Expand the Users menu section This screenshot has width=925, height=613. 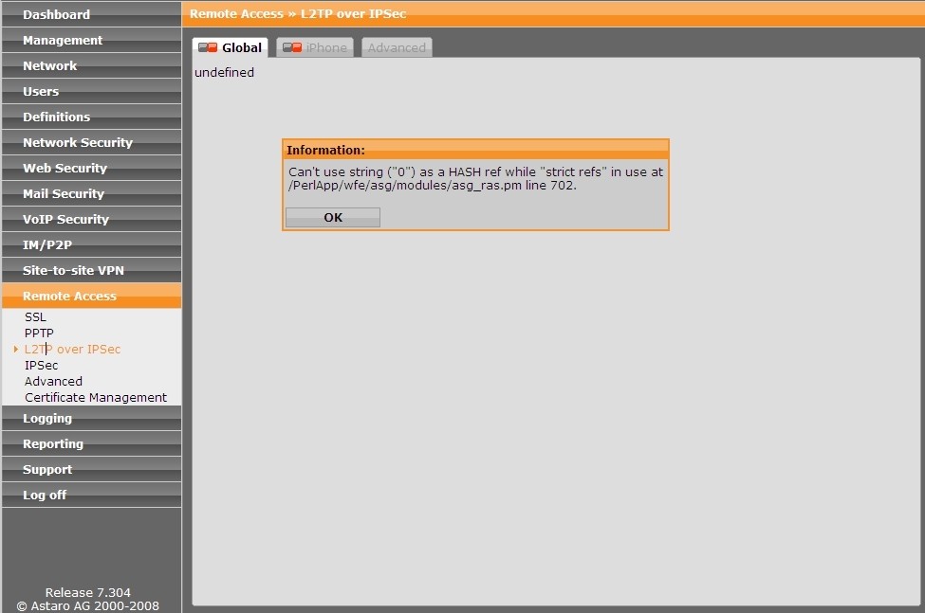[41, 91]
